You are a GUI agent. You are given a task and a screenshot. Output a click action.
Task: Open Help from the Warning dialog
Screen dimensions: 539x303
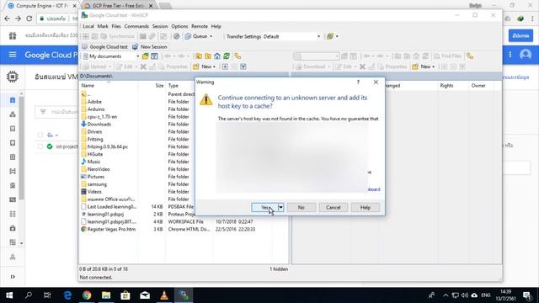click(x=365, y=208)
